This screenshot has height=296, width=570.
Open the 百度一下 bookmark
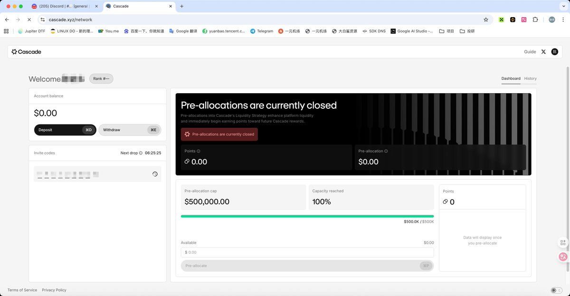pyautogui.click(x=143, y=31)
